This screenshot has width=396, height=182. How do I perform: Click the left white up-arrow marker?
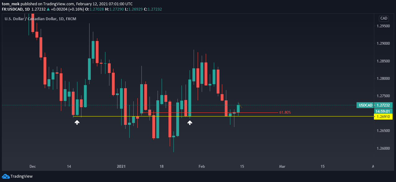tap(77, 123)
